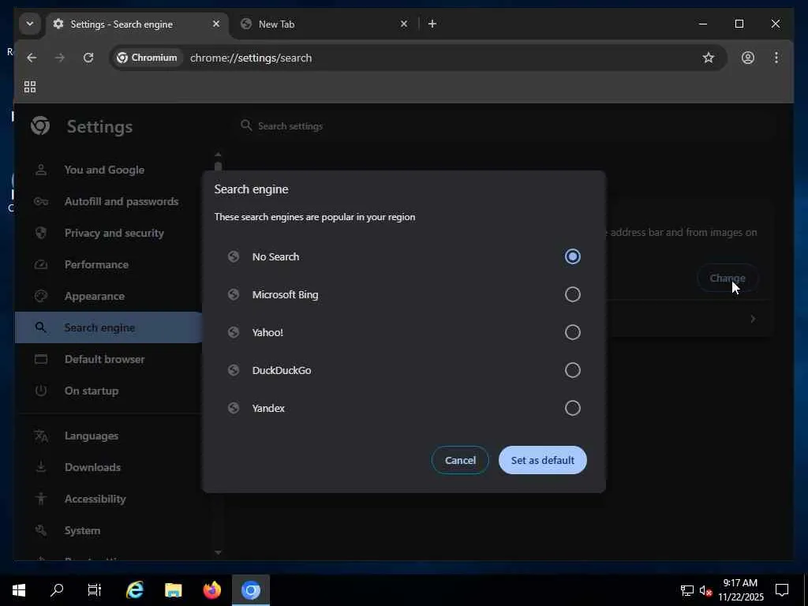This screenshot has height=606, width=808.
Task: Open the profile avatar icon
Action: pyautogui.click(x=748, y=58)
